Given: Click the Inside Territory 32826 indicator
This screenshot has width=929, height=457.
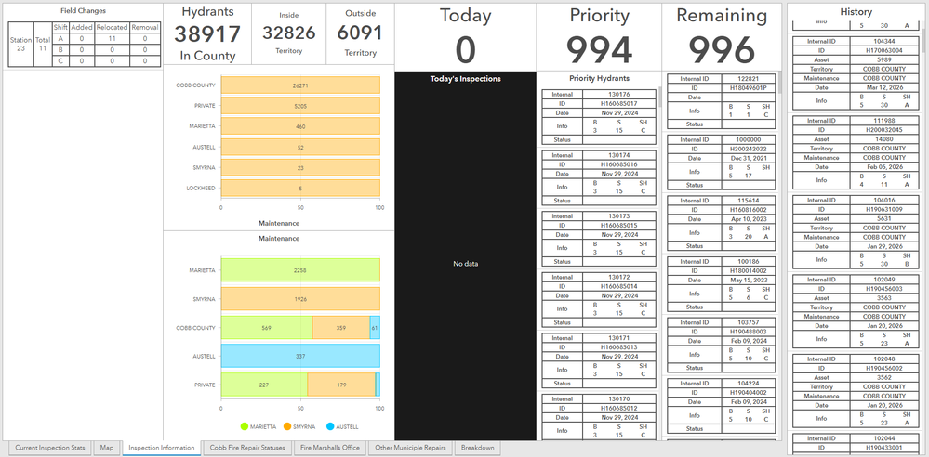Looking at the screenshot, I should click(288, 34).
